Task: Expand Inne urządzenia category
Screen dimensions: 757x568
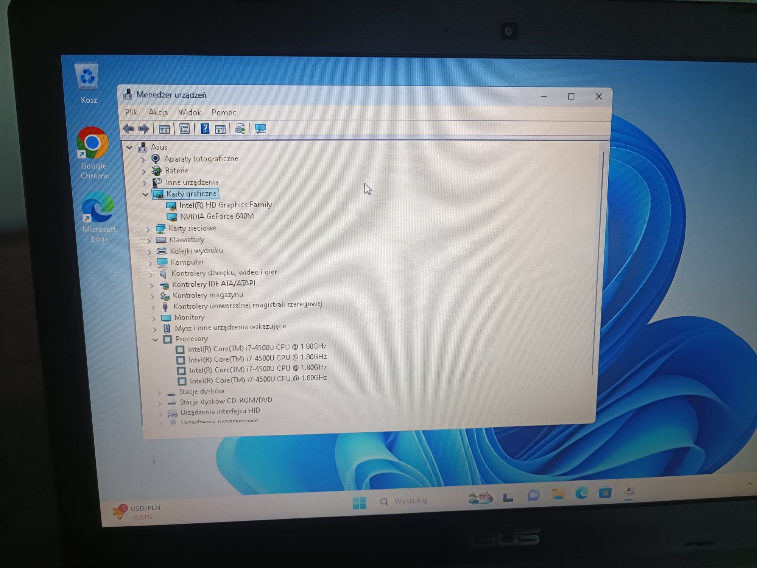Action: 145,183
